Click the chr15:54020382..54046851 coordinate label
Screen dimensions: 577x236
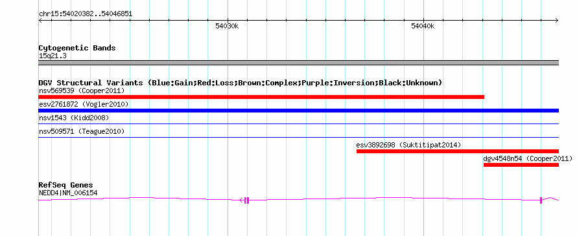(86, 14)
